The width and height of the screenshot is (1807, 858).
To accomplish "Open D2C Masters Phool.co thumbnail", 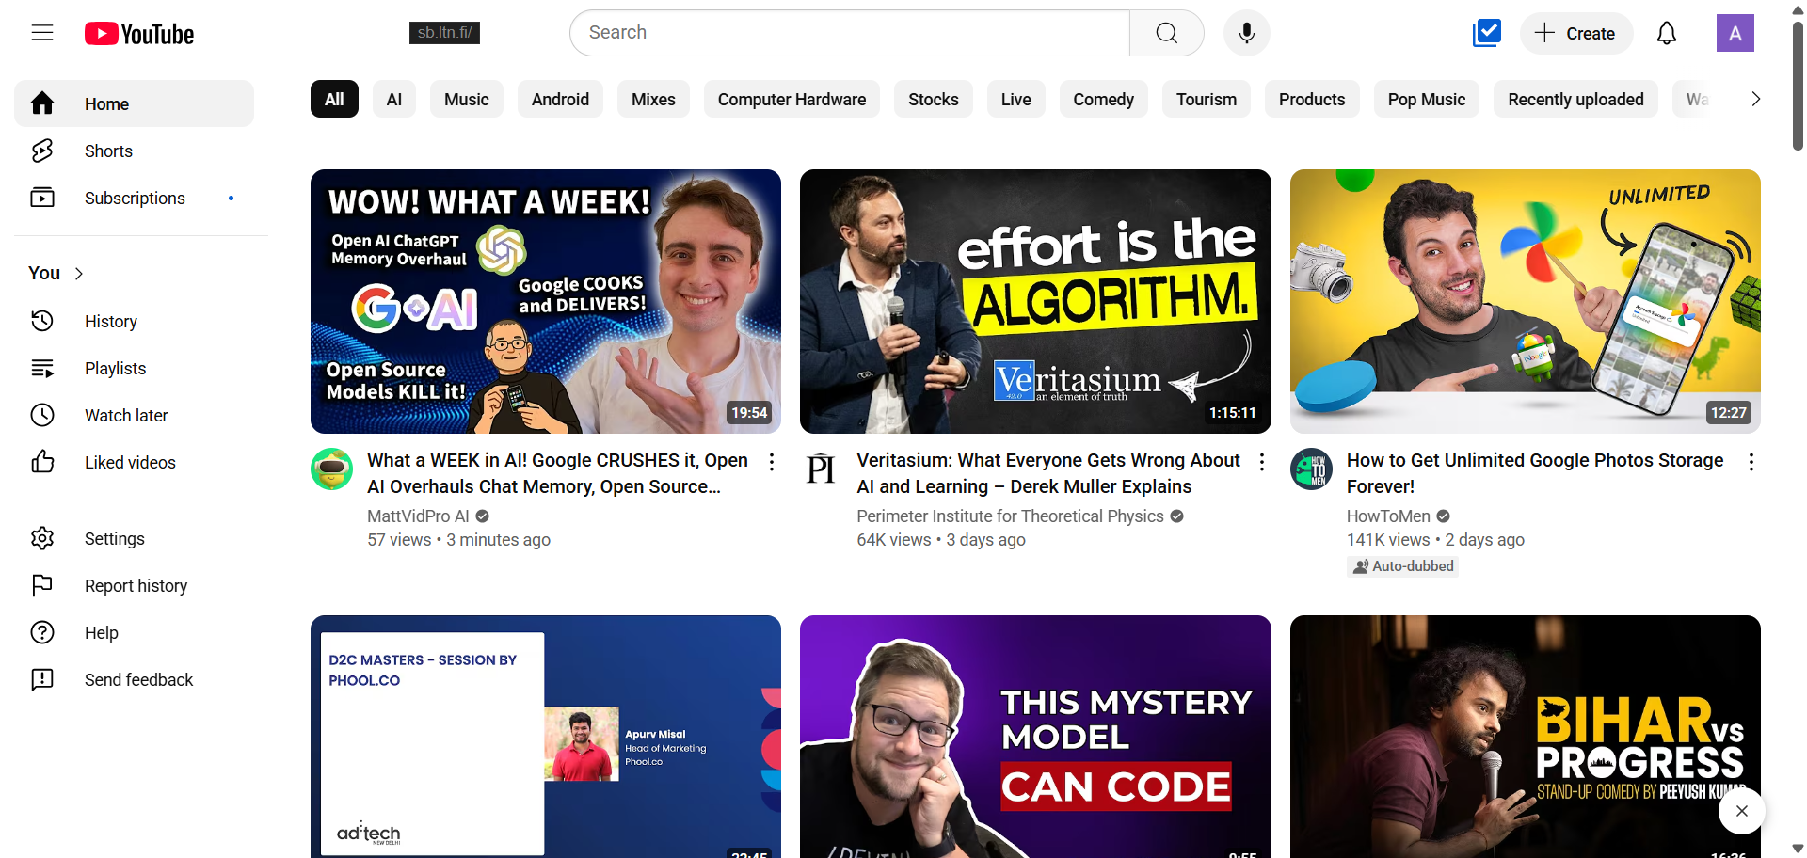I will click(546, 737).
